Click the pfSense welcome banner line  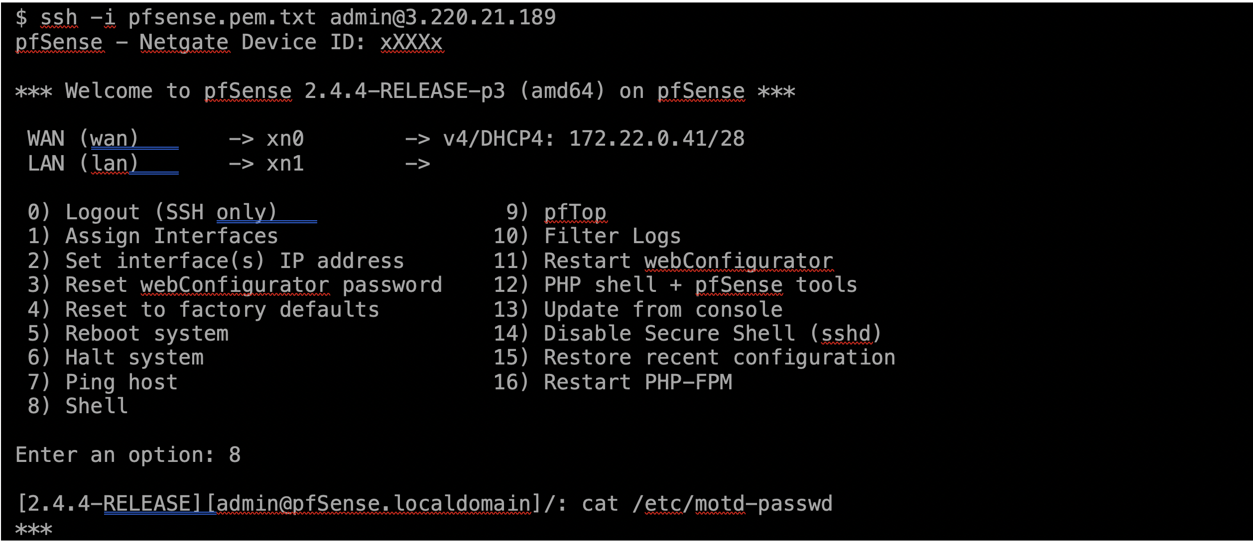tap(404, 91)
